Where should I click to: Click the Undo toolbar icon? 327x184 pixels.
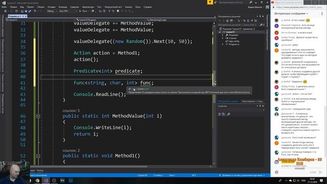(x=35, y=11)
